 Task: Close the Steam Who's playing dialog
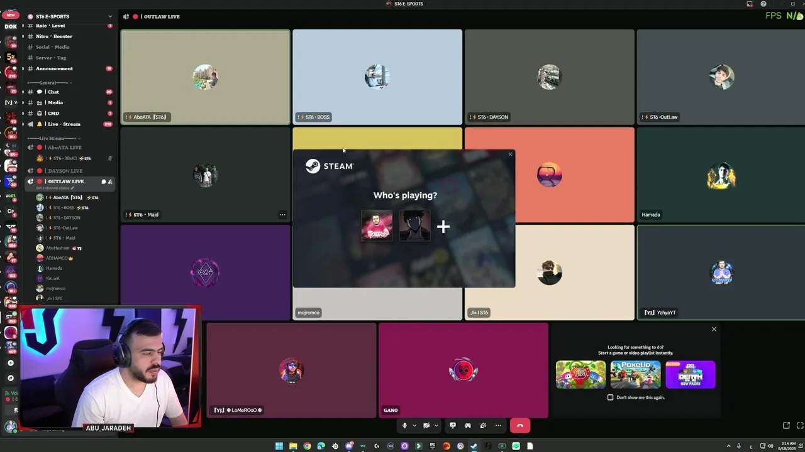point(510,154)
